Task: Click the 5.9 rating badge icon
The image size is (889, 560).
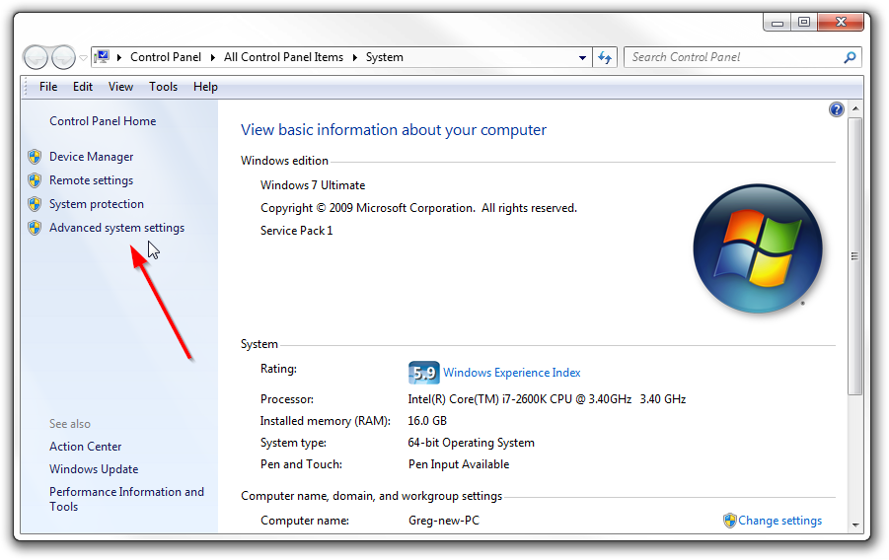Action: pos(423,373)
